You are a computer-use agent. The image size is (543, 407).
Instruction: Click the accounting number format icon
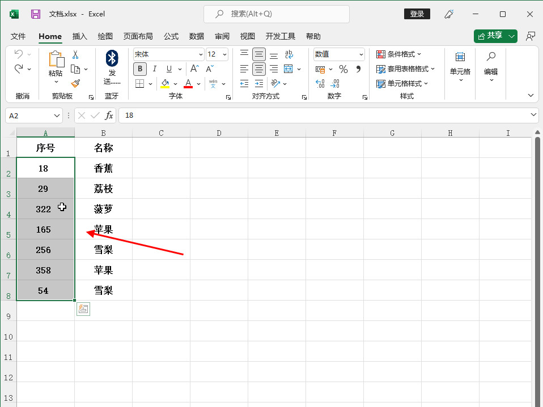tap(320, 69)
